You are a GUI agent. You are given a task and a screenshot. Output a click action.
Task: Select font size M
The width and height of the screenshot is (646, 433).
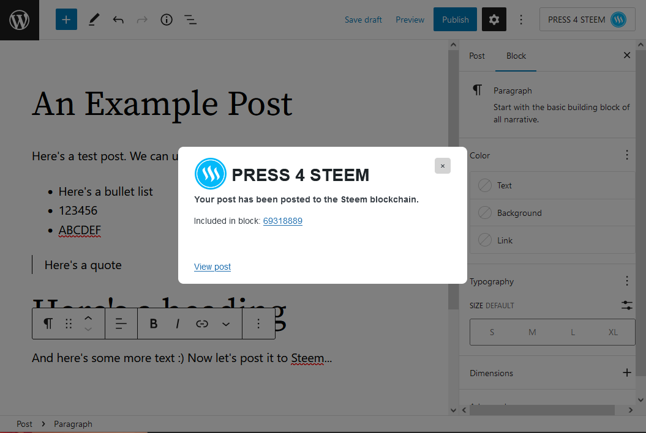(532, 332)
